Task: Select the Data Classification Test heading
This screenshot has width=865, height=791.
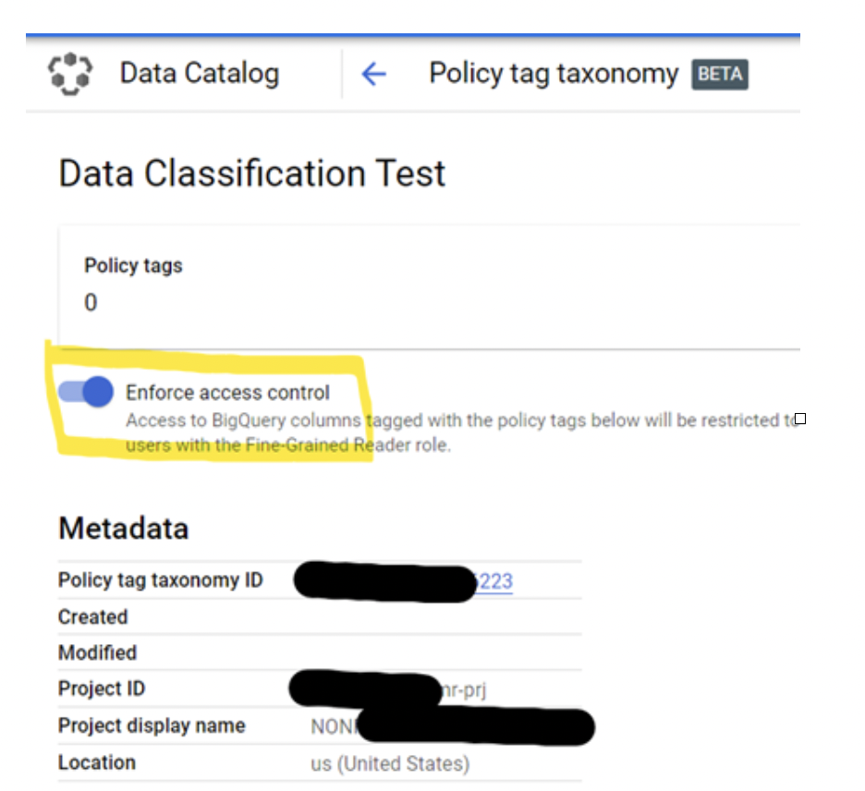Action: pyautogui.click(x=251, y=174)
